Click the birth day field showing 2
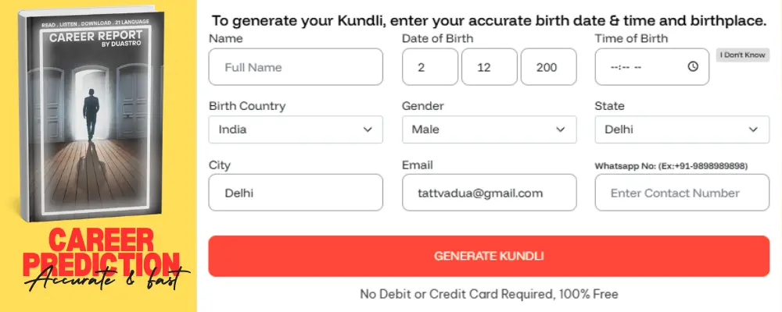The height and width of the screenshot is (312, 782). (430, 67)
